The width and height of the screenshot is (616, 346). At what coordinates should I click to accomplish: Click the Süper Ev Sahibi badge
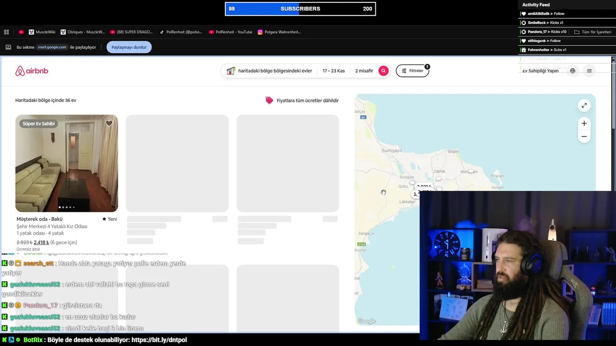coord(38,124)
